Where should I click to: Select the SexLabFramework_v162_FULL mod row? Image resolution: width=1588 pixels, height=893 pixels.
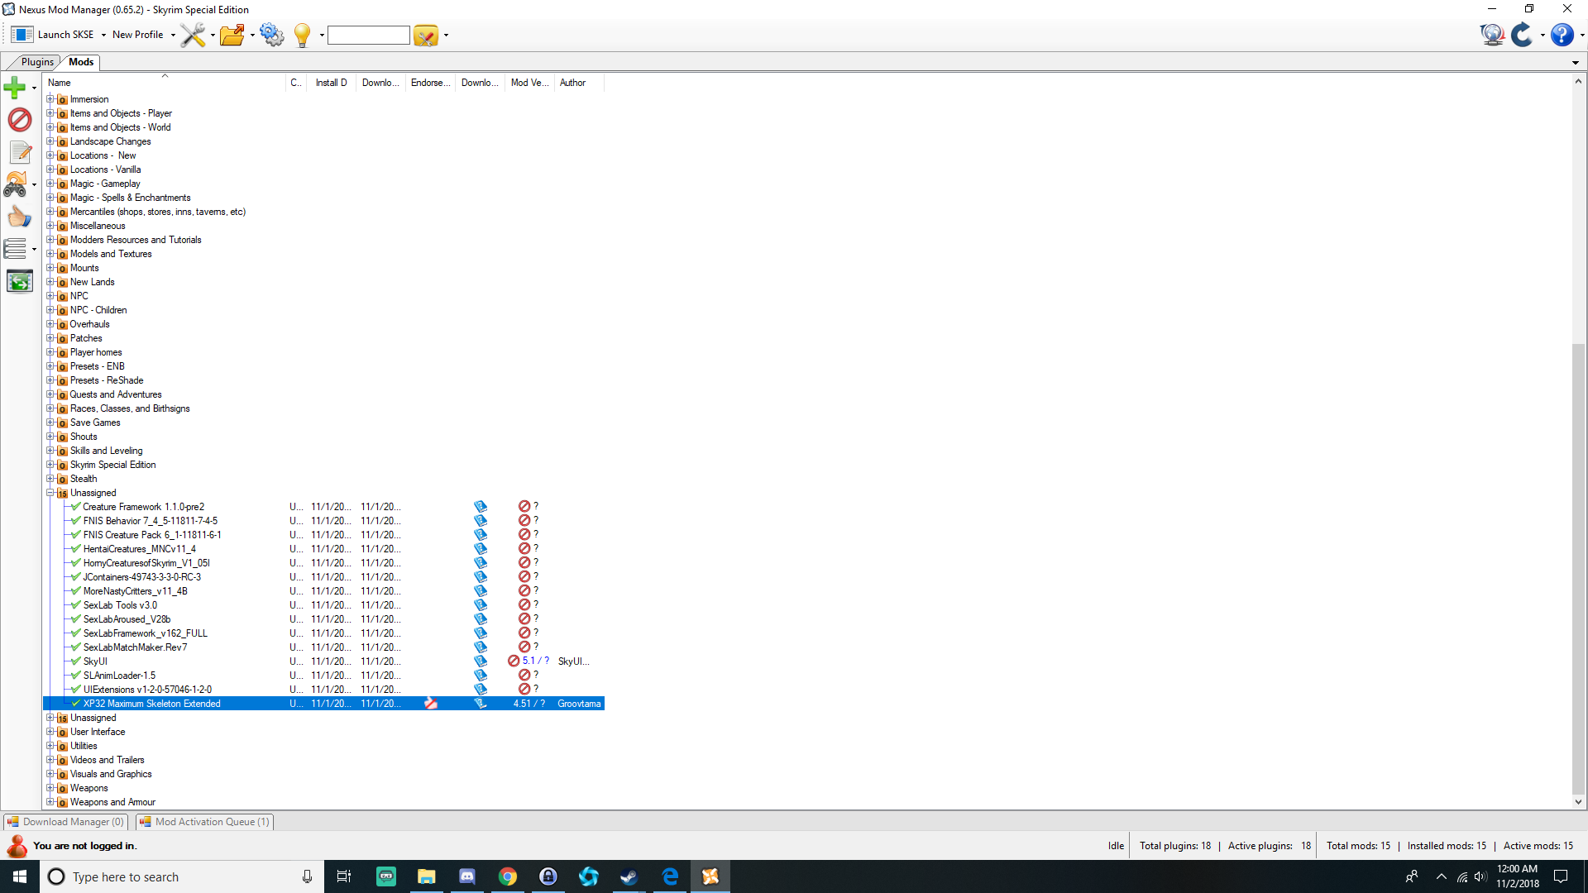coord(323,633)
